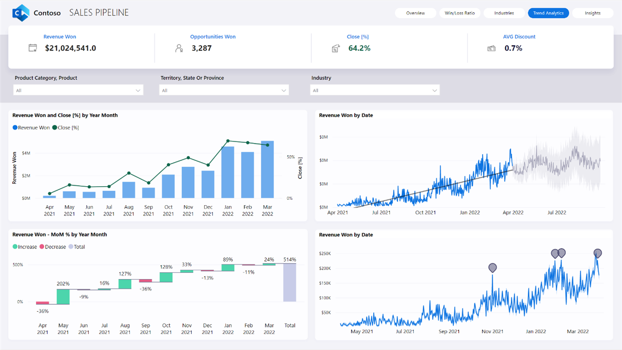Go to the Insights tab

tap(592, 13)
